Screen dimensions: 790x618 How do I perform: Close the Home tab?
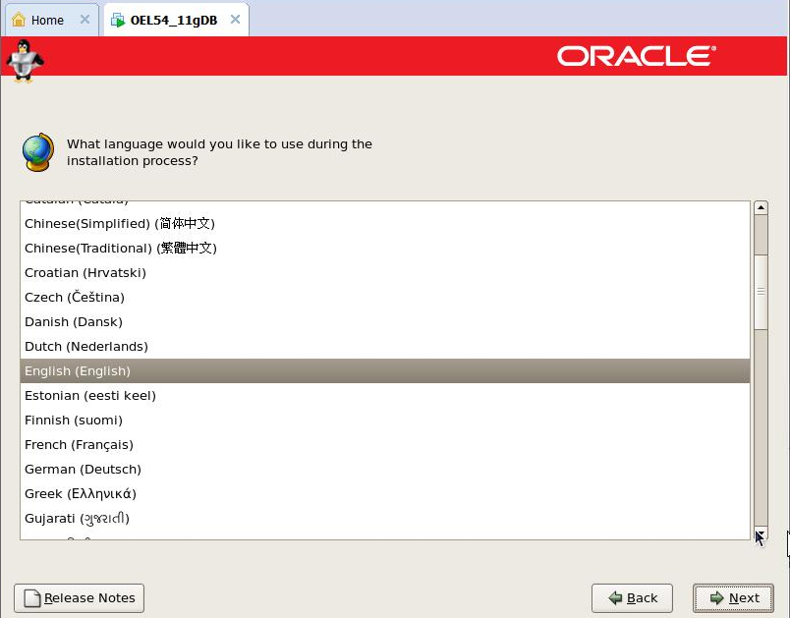pyautogui.click(x=85, y=20)
